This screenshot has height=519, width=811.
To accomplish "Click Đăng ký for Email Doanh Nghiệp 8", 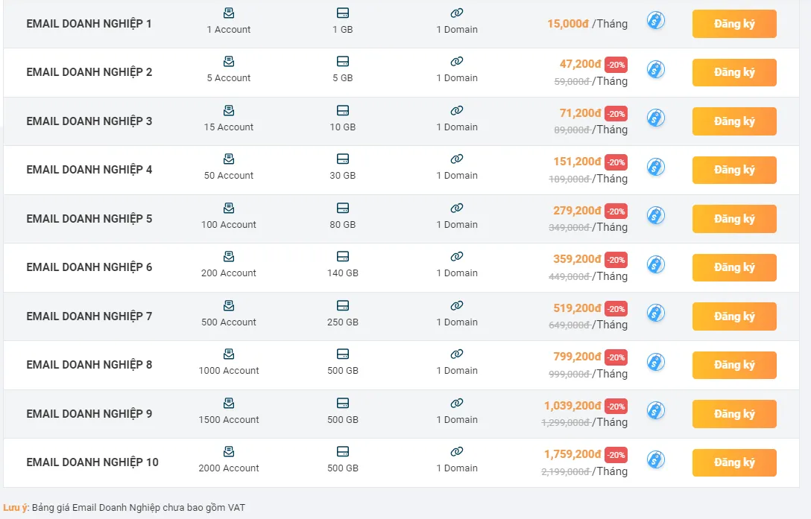I will [734, 365].
